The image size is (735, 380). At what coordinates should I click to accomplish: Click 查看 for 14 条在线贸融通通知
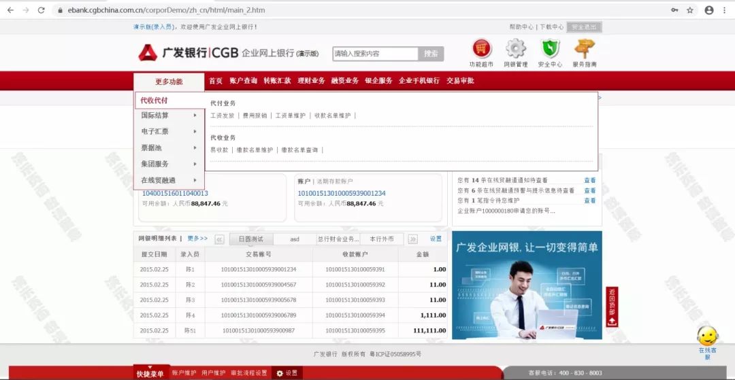[x=589, y=180]
